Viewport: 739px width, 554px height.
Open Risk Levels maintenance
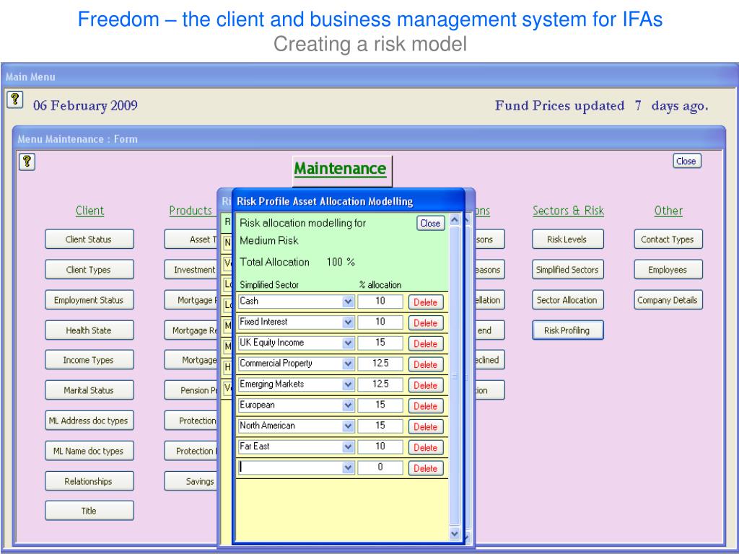click(567, 239)
